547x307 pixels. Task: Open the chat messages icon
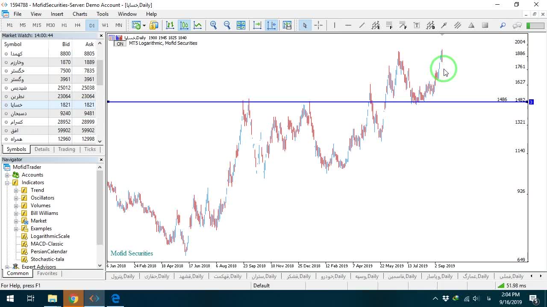pyautogui.click(x=517, y=25)
